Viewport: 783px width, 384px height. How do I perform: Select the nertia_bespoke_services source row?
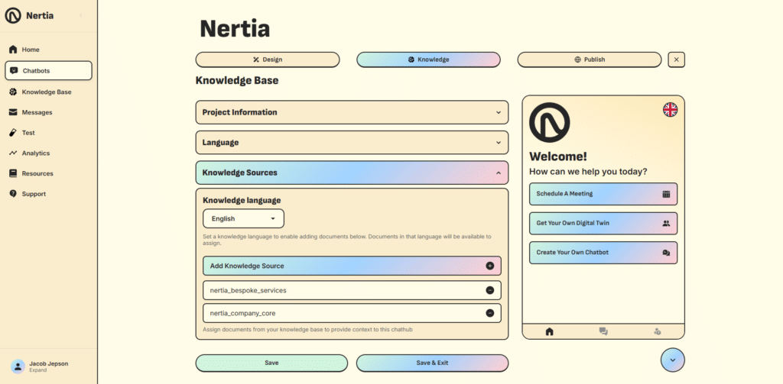click(x=352, y=290)
